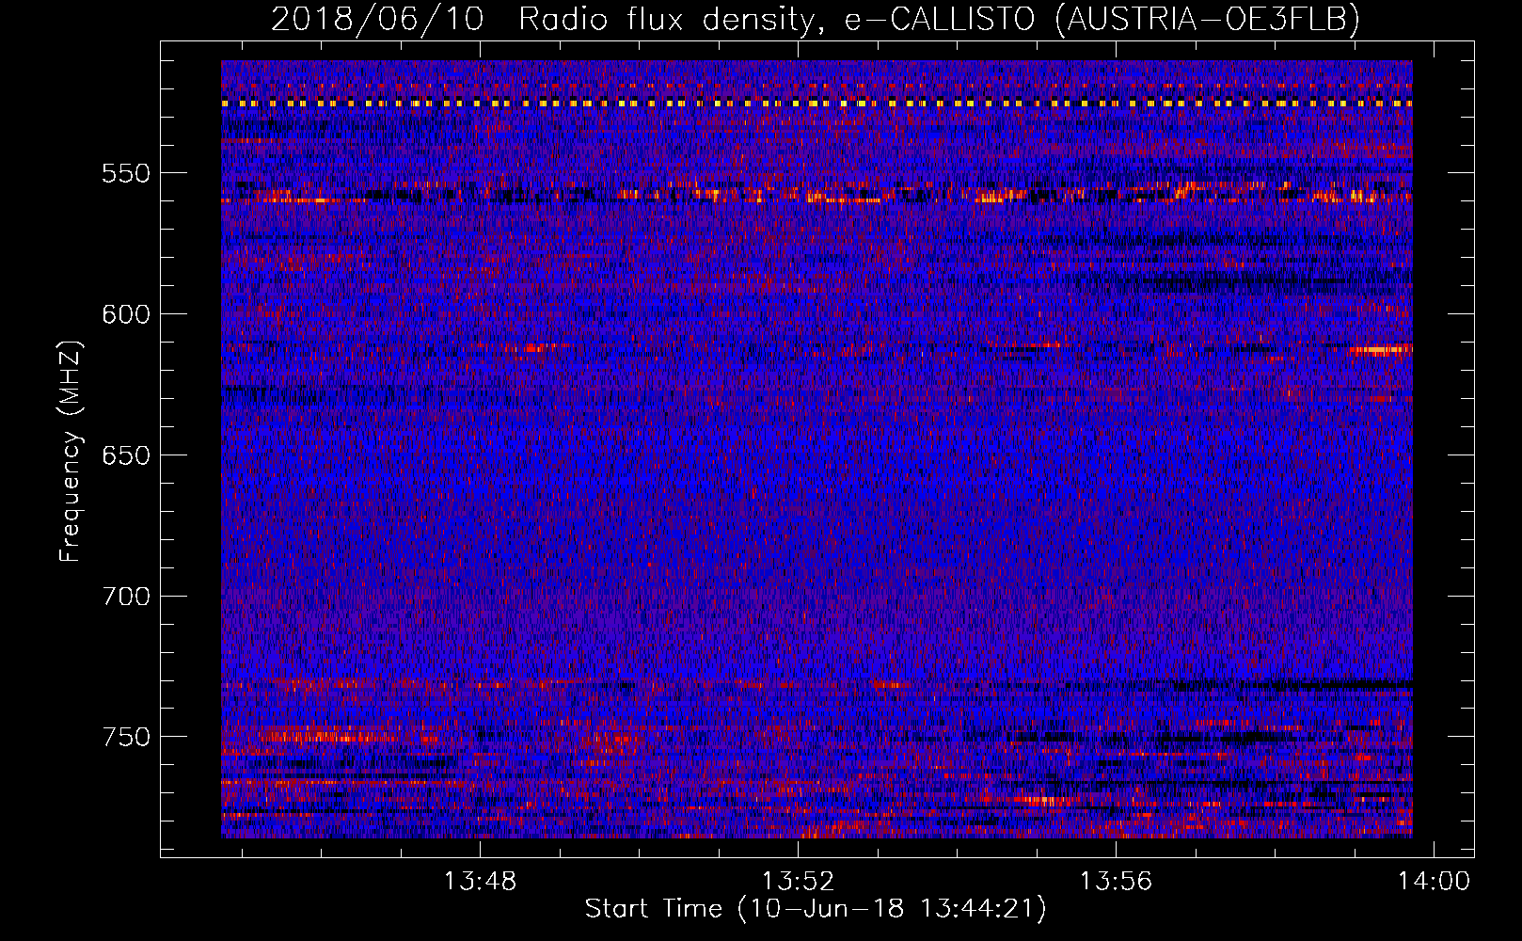
Task: Click the 14:00 time tick label
Action: pyautogui.click(x=1434, y=882)
